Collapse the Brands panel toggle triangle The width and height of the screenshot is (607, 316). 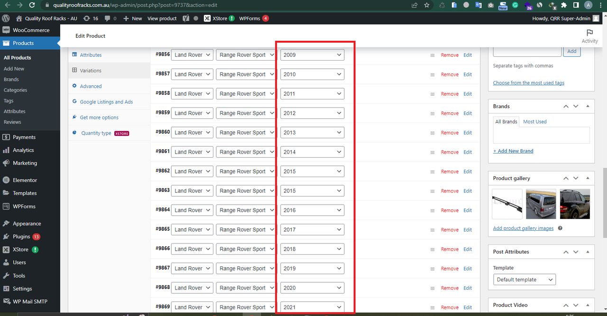tap(588, 107)
